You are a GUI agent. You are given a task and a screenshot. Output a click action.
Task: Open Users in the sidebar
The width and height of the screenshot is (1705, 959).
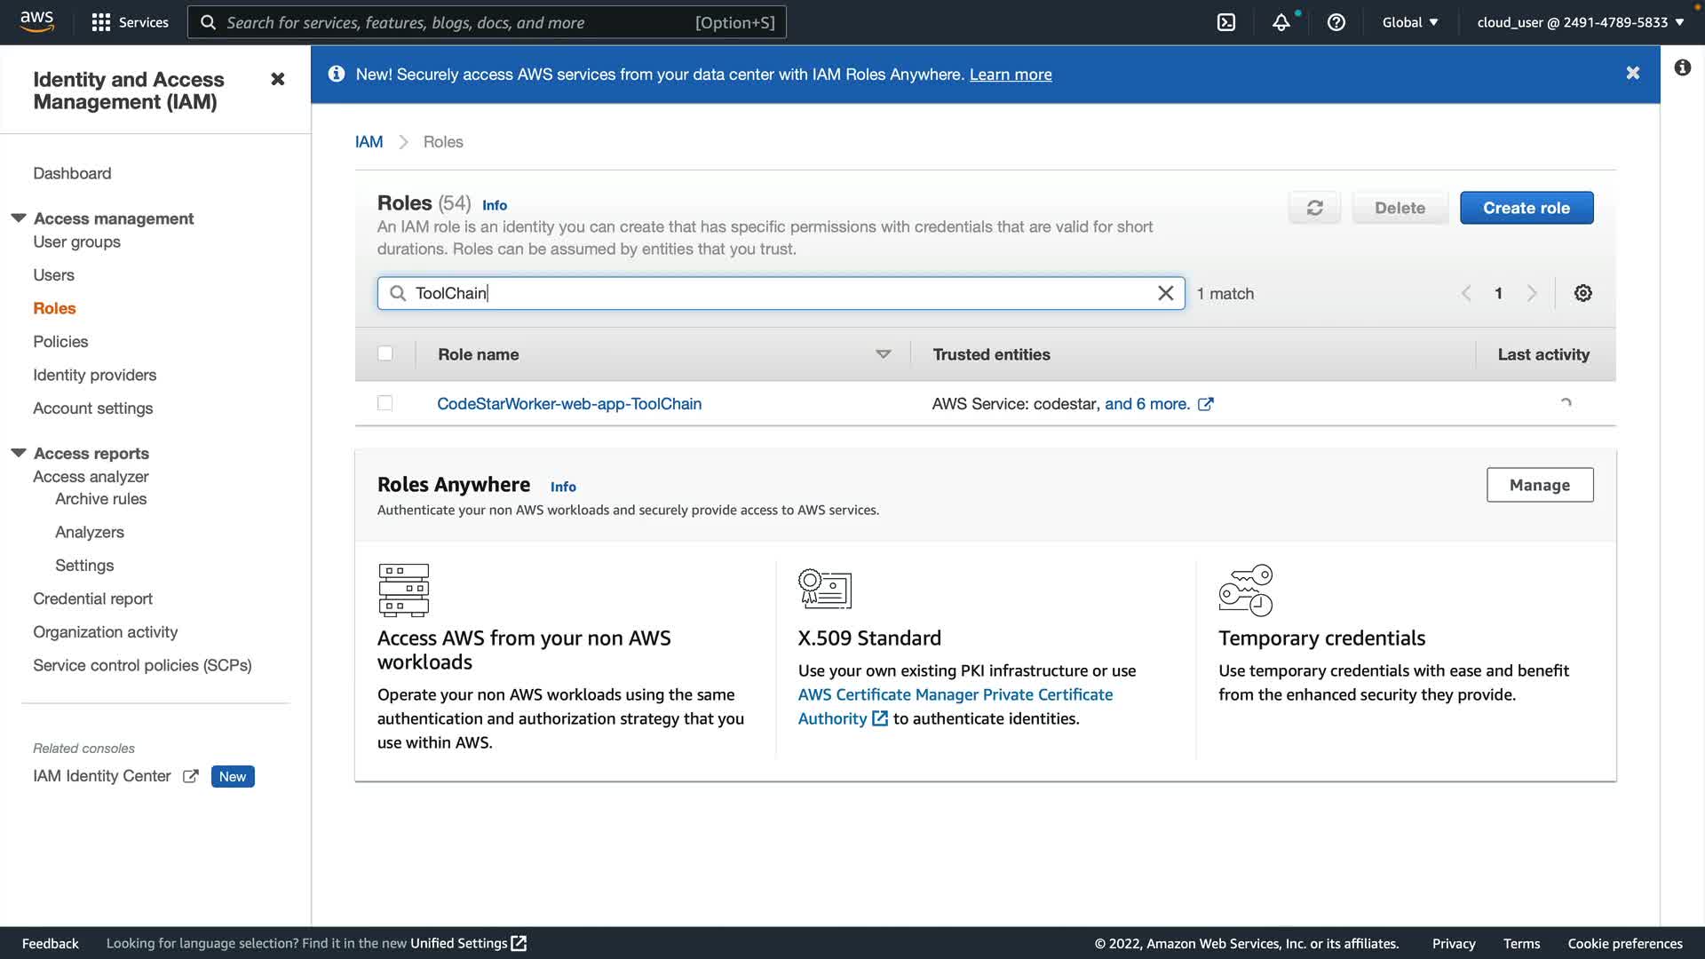53,275
